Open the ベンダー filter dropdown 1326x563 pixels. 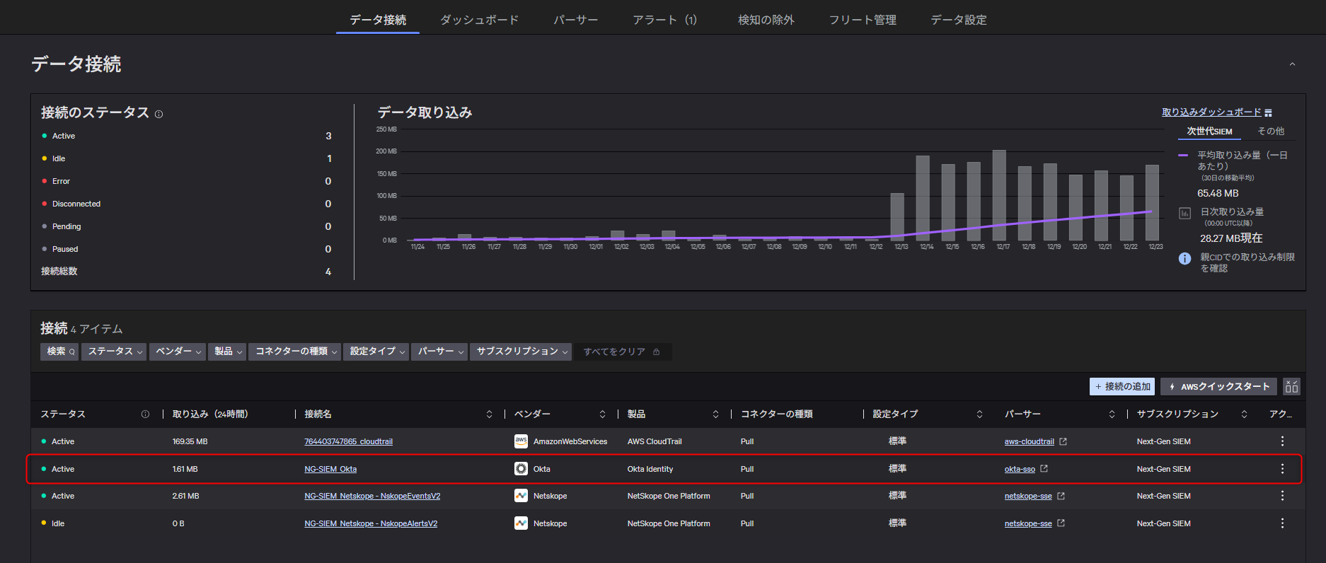click(178, 352)
